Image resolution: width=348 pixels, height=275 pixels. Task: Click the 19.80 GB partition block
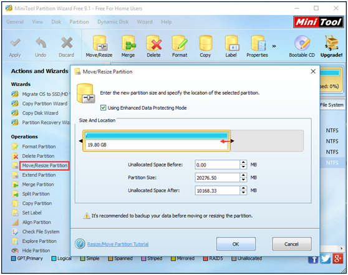(157, 141)
